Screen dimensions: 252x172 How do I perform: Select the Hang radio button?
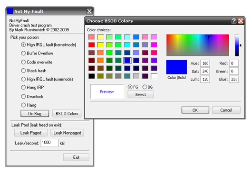pyautogui.click(x=23, y=105)
